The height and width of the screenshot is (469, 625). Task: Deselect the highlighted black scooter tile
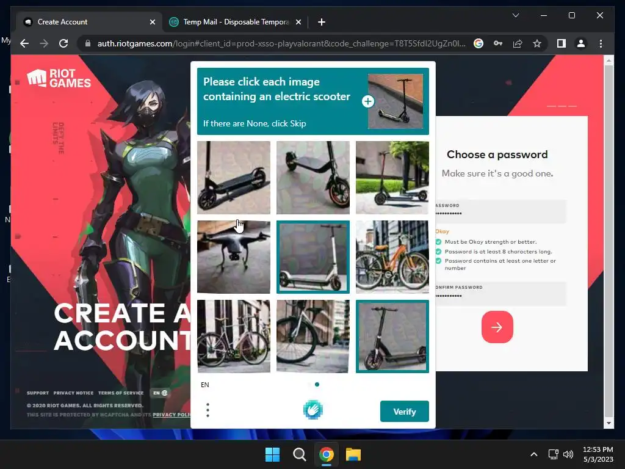click(392, 336)
